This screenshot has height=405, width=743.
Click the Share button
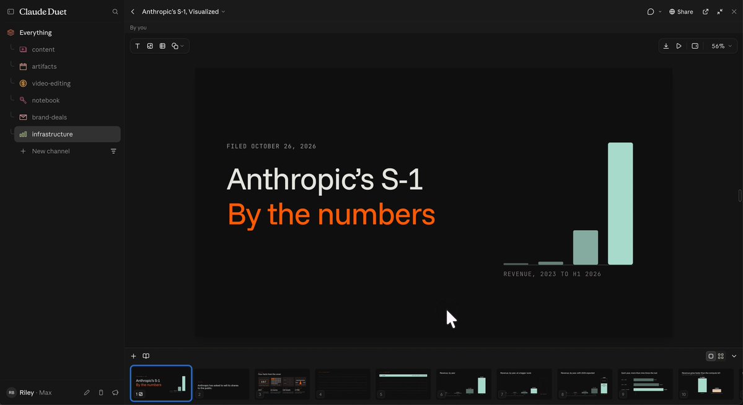681,11
